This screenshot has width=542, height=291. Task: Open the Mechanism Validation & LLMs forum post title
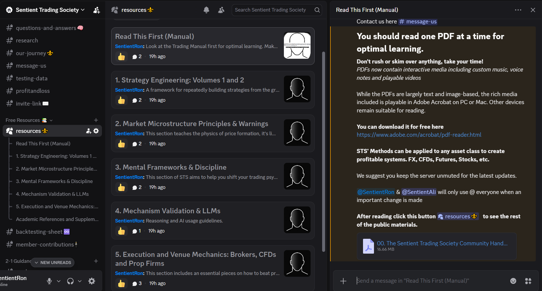168,211
